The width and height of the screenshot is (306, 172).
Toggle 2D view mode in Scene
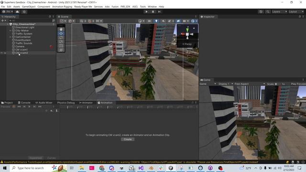coord(149,21)
